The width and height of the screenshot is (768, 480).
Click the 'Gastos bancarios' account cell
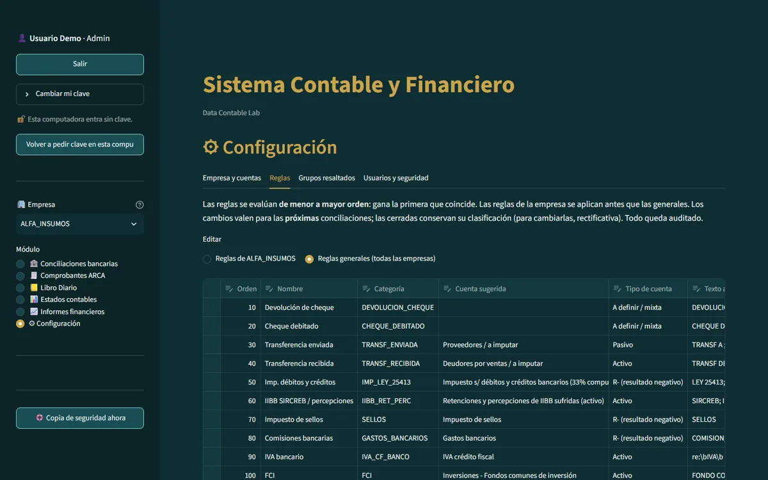click(x=524, y=438)
